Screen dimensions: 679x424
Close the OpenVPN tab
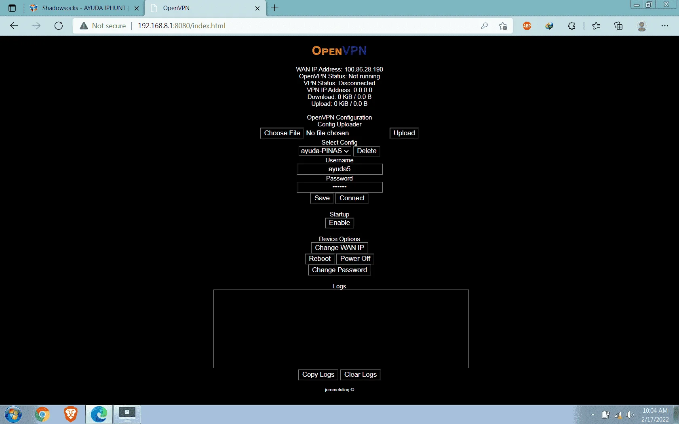[257, 8]
